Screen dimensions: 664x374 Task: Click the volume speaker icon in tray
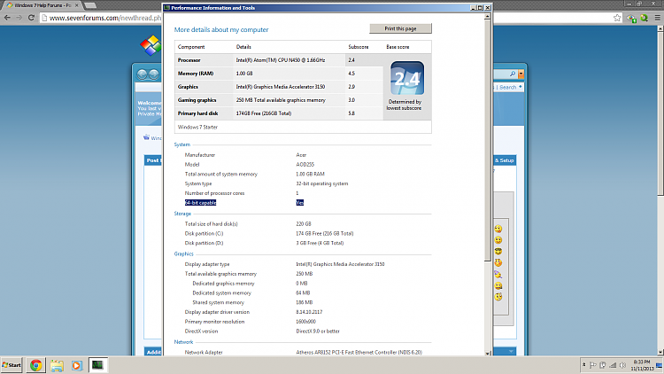pos(622,365)
